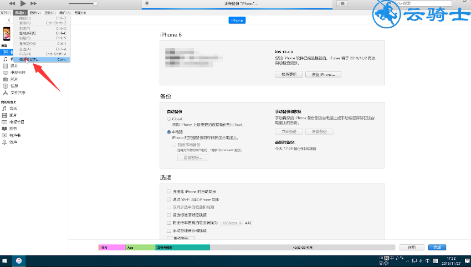Screen dimensions: 471x267
Task: Open the list view icon button
Action: coord(342,4)
